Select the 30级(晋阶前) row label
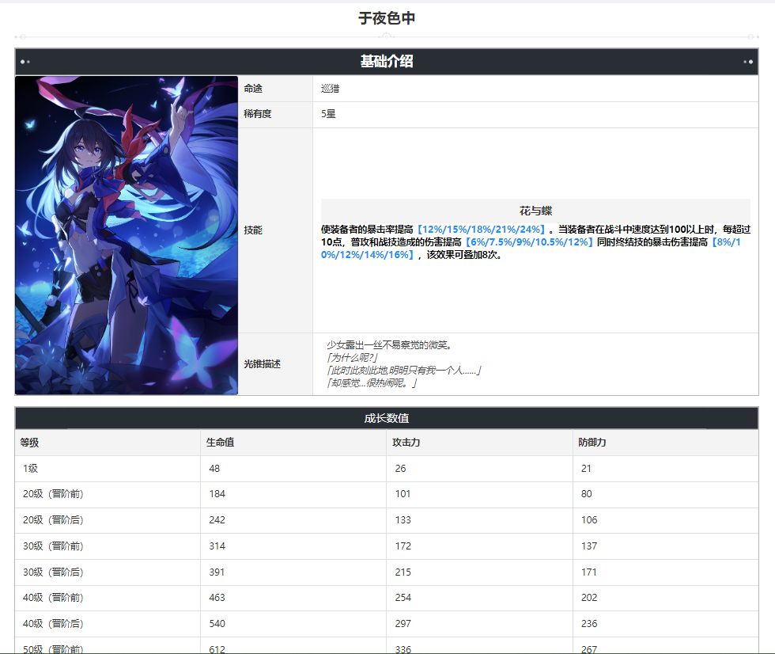 pos(53,546)
